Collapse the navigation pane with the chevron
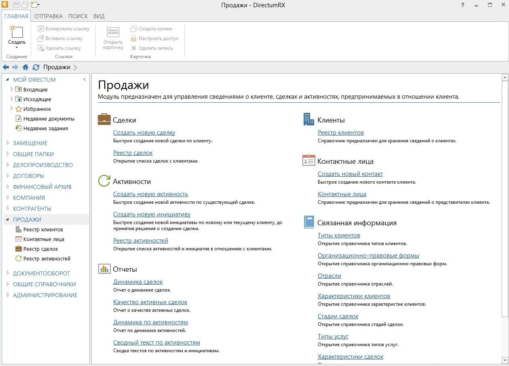The height and width of the screenshot is (366, 509). pos(84,79)
